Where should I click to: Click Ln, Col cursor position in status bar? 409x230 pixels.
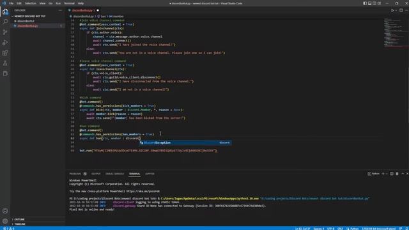tap(302, 229)
